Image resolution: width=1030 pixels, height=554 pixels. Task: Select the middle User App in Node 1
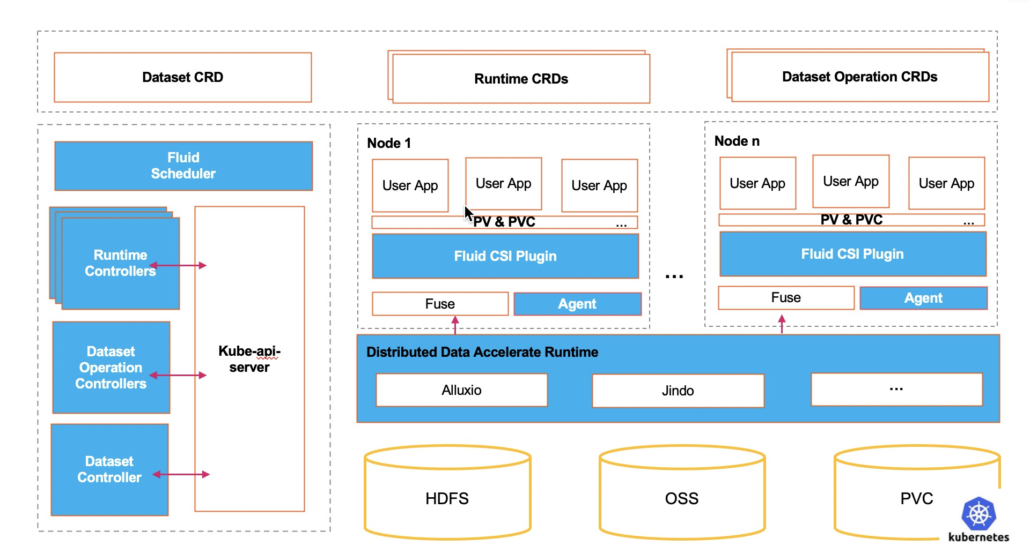tap(503, 183)
